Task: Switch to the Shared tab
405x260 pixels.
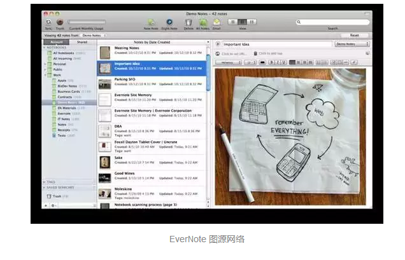Action: pos(82,42)
